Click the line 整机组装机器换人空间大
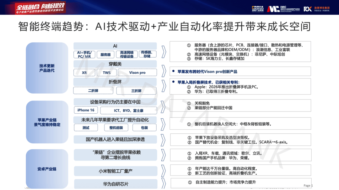This screenshot has width=339, height=190. coord(233,124)
